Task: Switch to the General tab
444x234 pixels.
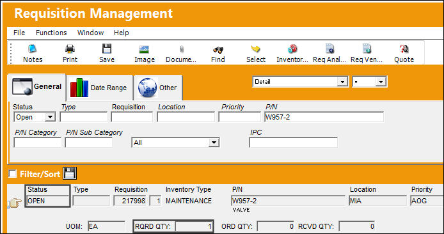Action: [x=37, y=87]
